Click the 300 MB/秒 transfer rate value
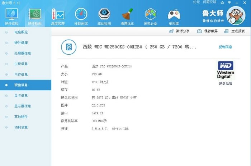 tap(99, 121)
